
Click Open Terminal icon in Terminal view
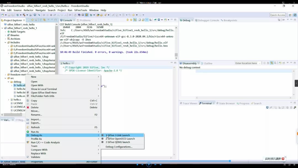pos(267,108)
